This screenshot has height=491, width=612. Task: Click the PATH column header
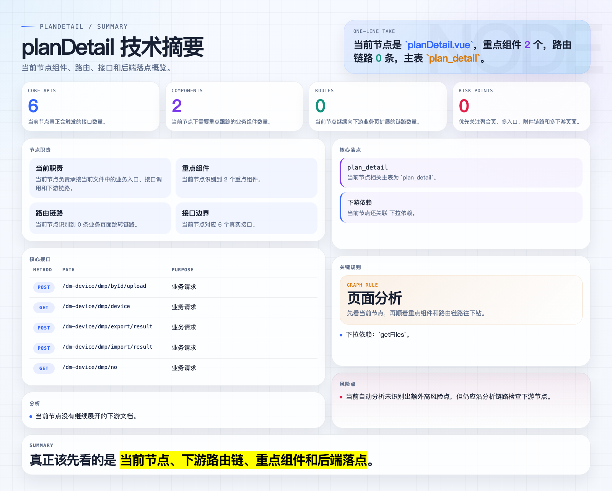(x=68, y=270)
